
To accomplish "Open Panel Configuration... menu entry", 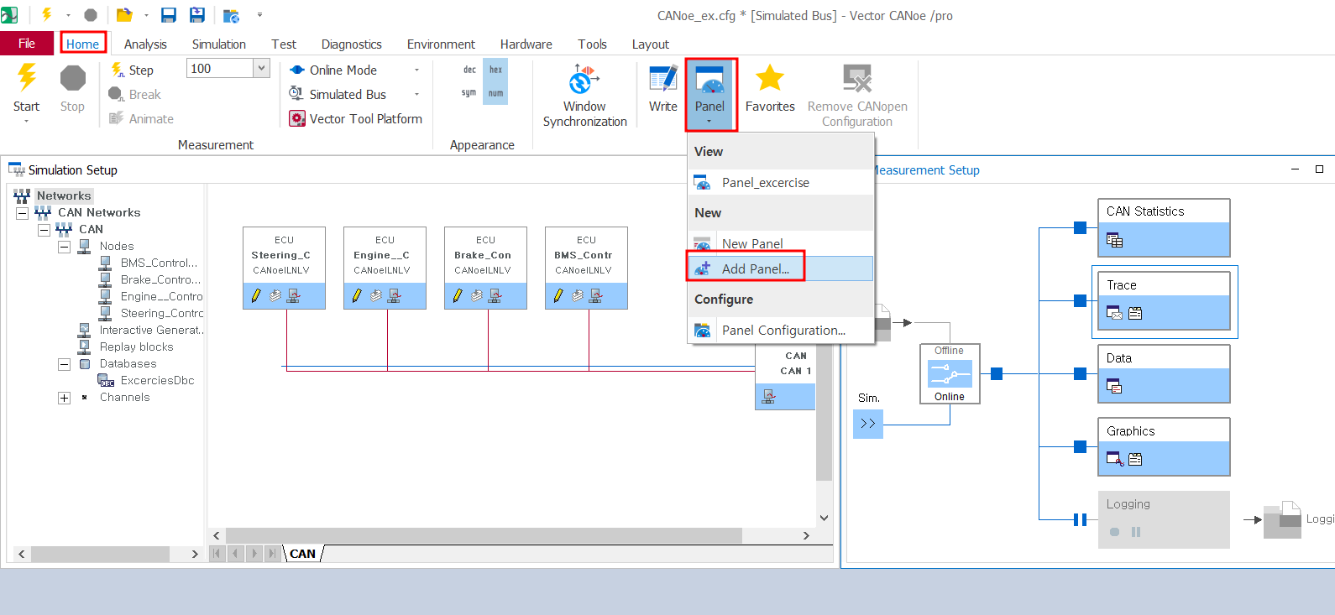I will coord(781,331).
